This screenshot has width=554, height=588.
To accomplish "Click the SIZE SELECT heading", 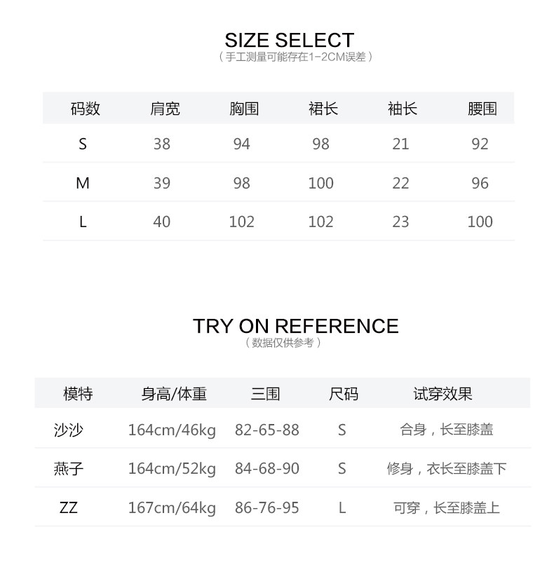I will (x=289, y=40).
